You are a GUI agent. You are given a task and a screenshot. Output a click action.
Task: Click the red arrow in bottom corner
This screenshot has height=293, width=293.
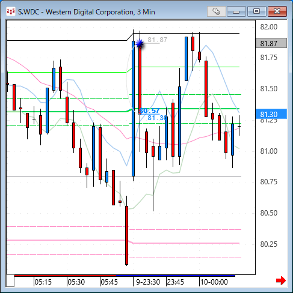[281, 280]
